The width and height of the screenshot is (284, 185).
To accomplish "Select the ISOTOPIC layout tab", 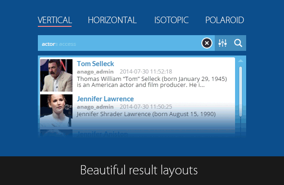I will click(x=171, y=20).
